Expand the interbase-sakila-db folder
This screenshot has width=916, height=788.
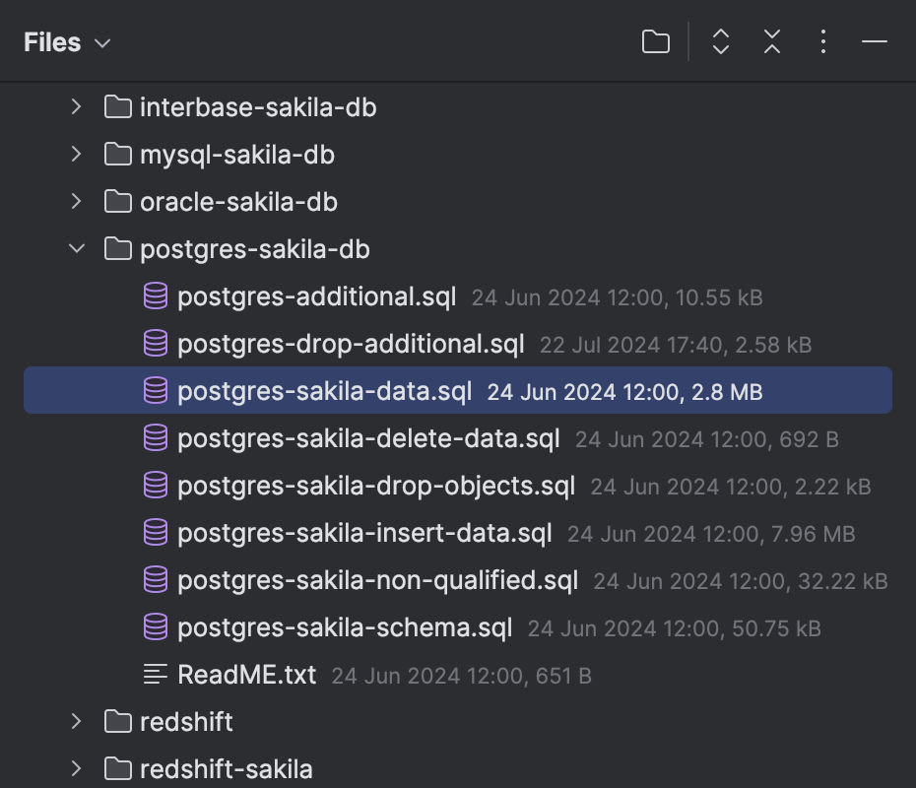point(76,107)
